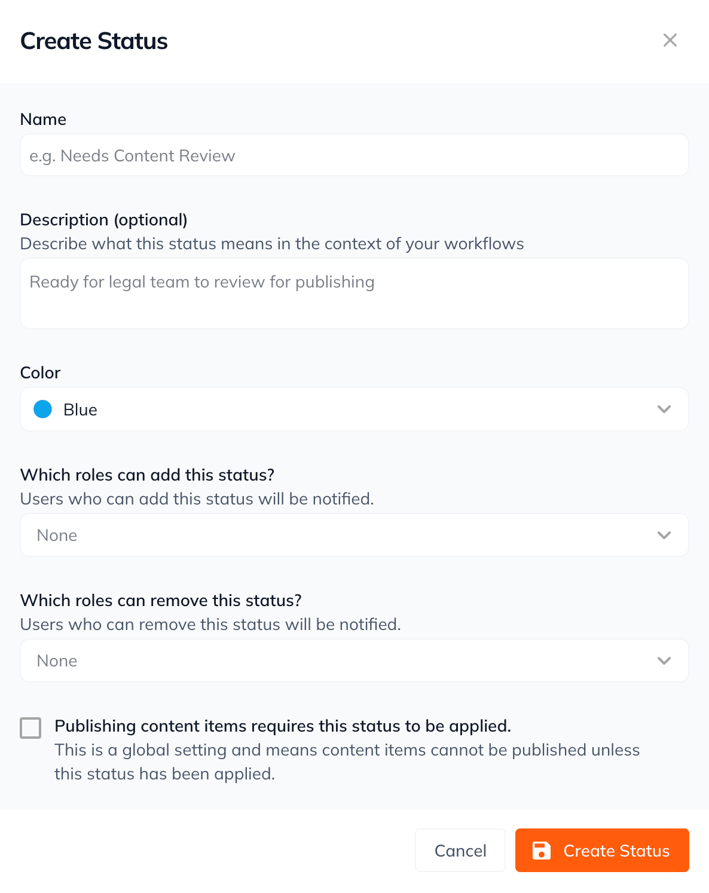The width and height of the screenshot is (709, 893).
Task: Click "None" in the remove status roles field
Action: tap(57, 661)
